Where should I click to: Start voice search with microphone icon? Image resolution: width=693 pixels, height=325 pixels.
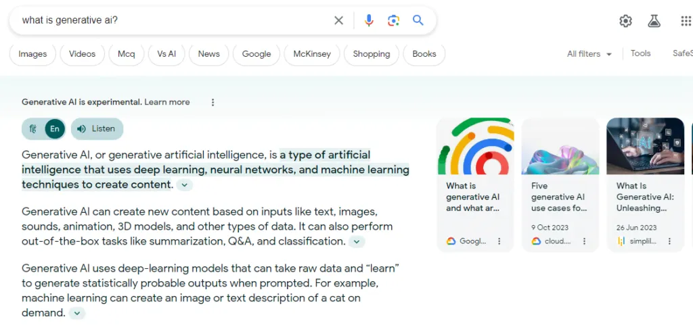pyautogui.click(x=369, y=20)
